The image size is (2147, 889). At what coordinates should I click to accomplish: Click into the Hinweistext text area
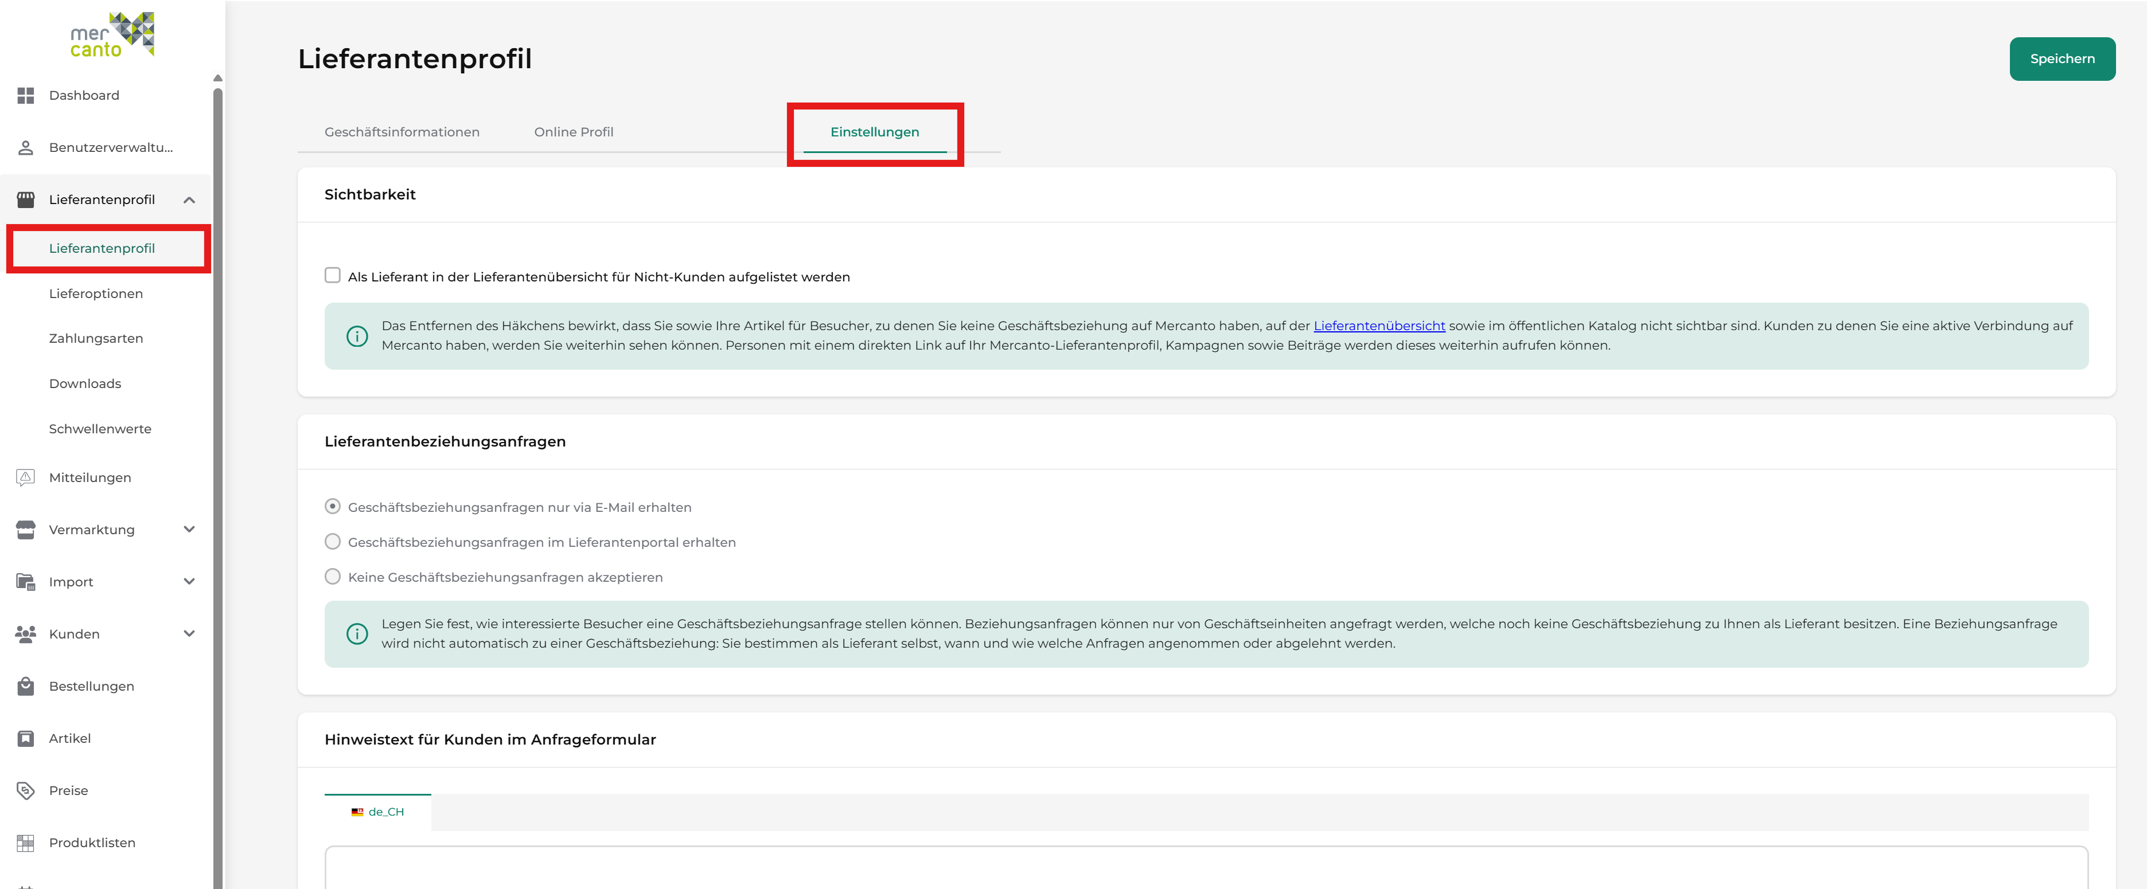click(x=1205, y=867)
